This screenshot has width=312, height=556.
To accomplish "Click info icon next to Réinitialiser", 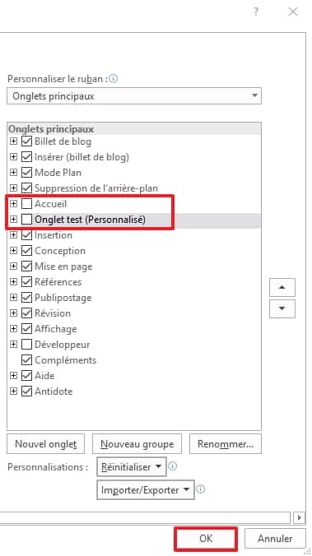I will click(172, 466).
